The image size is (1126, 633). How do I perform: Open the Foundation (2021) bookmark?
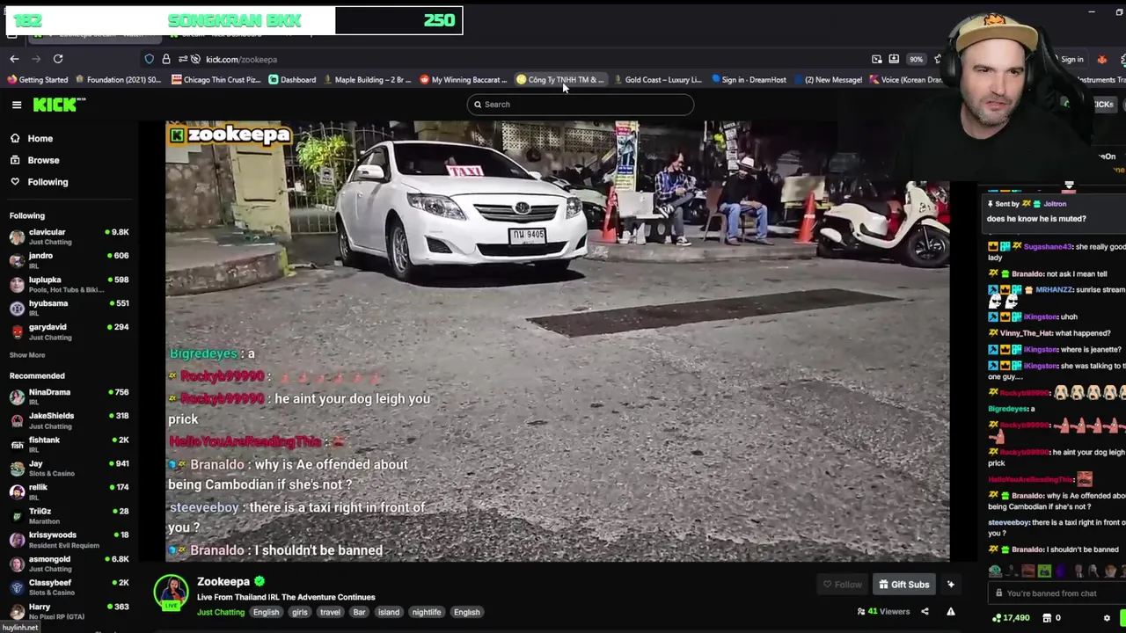pos(119,80)
